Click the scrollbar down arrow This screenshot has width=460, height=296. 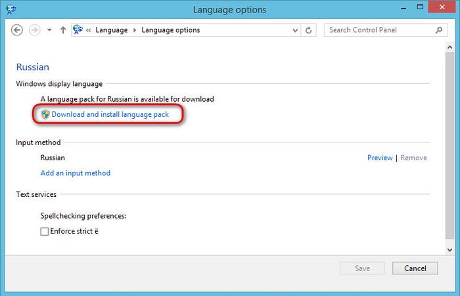pyautogui.click(x=450, y=249)
